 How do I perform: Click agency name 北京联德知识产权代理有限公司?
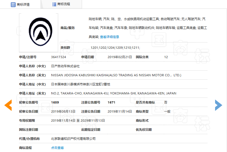(x=73, y=139)
